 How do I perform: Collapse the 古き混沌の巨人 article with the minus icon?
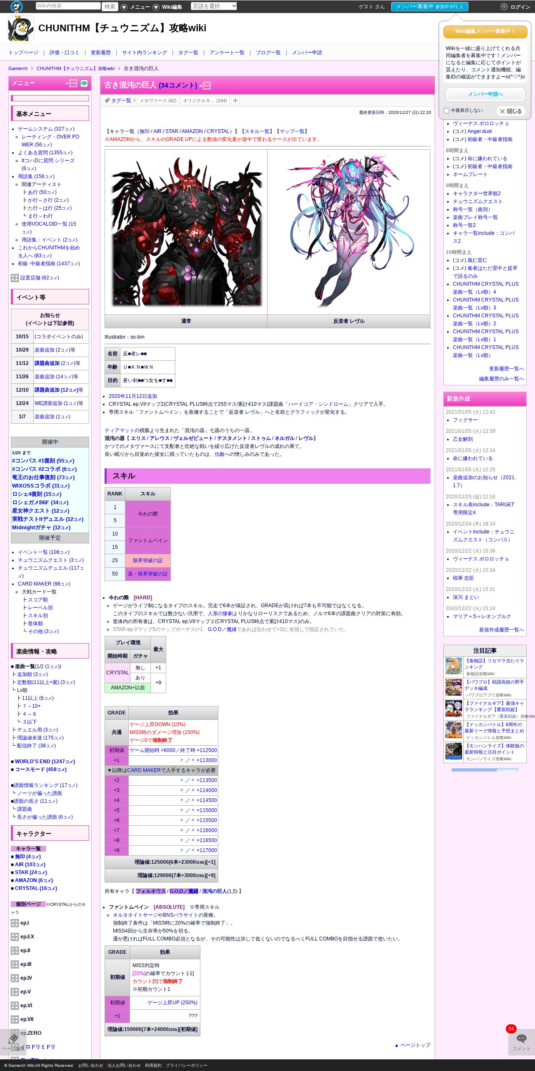tap(207, 86)
